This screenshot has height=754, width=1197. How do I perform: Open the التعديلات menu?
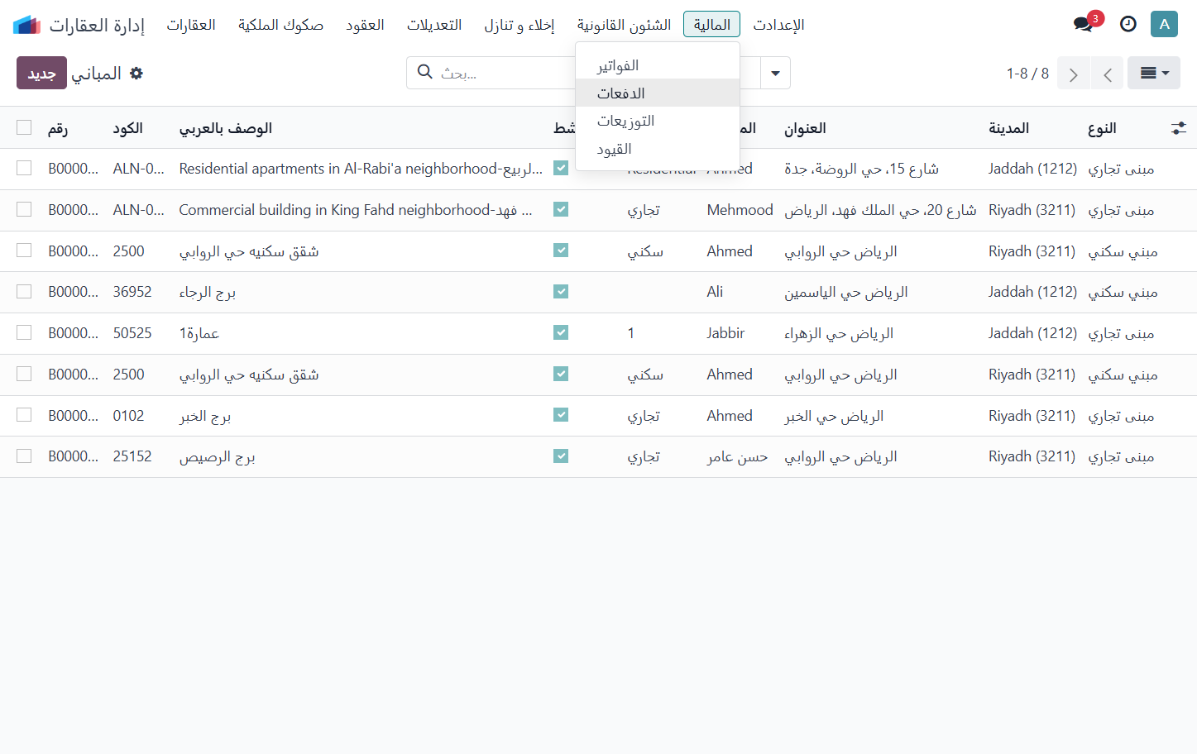[x=434, y=25]
